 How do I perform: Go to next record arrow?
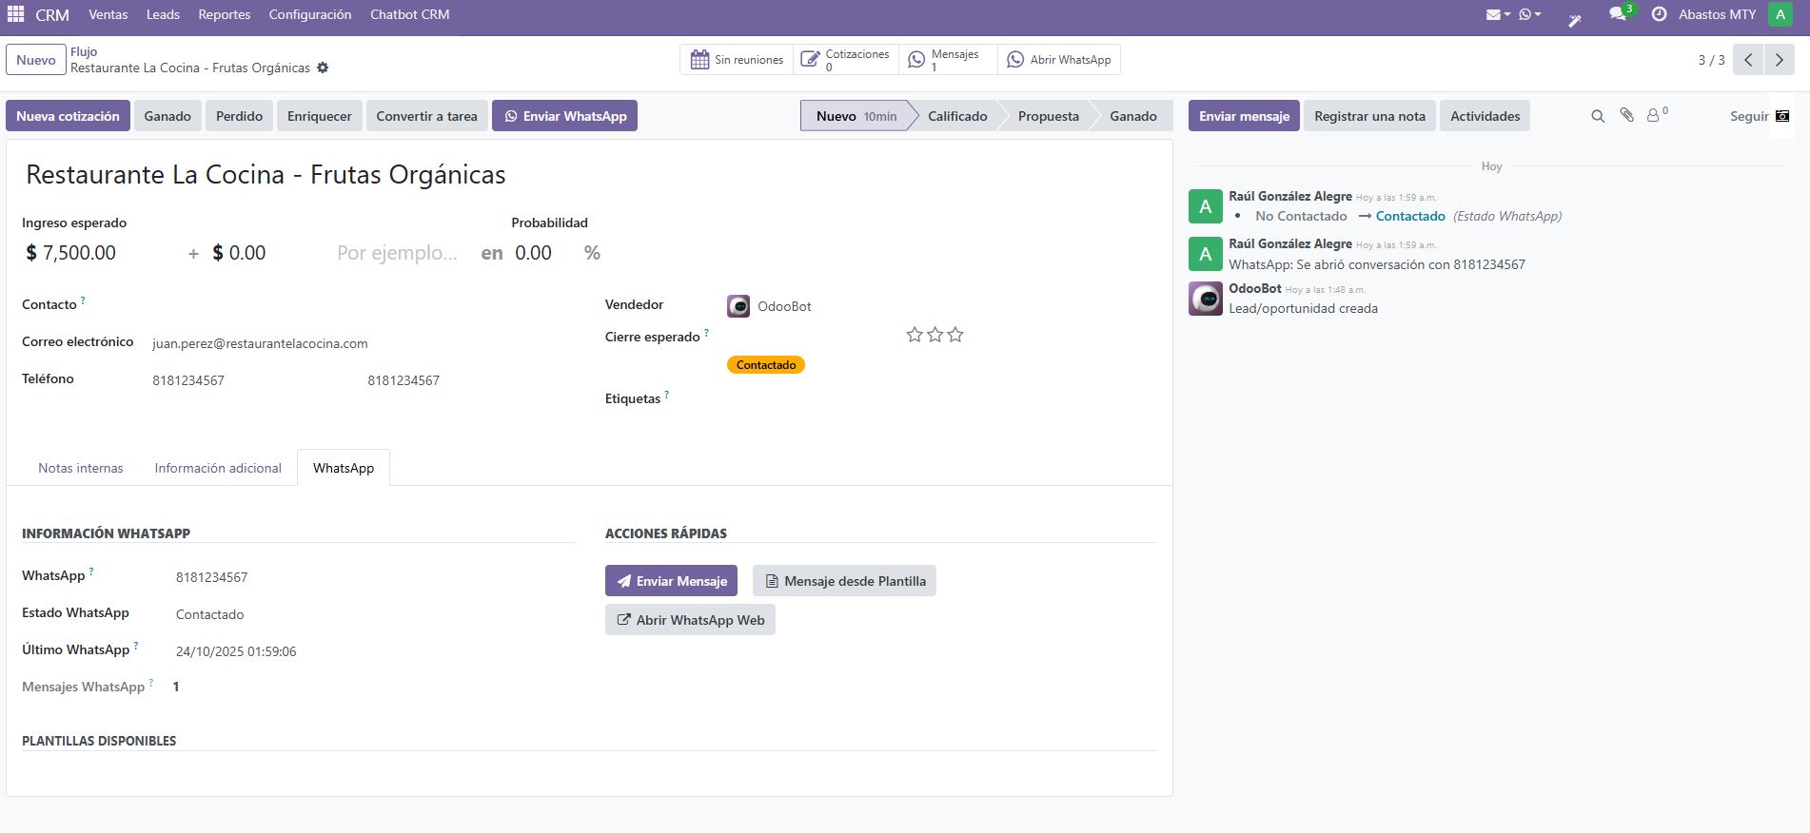[1779, 60]
